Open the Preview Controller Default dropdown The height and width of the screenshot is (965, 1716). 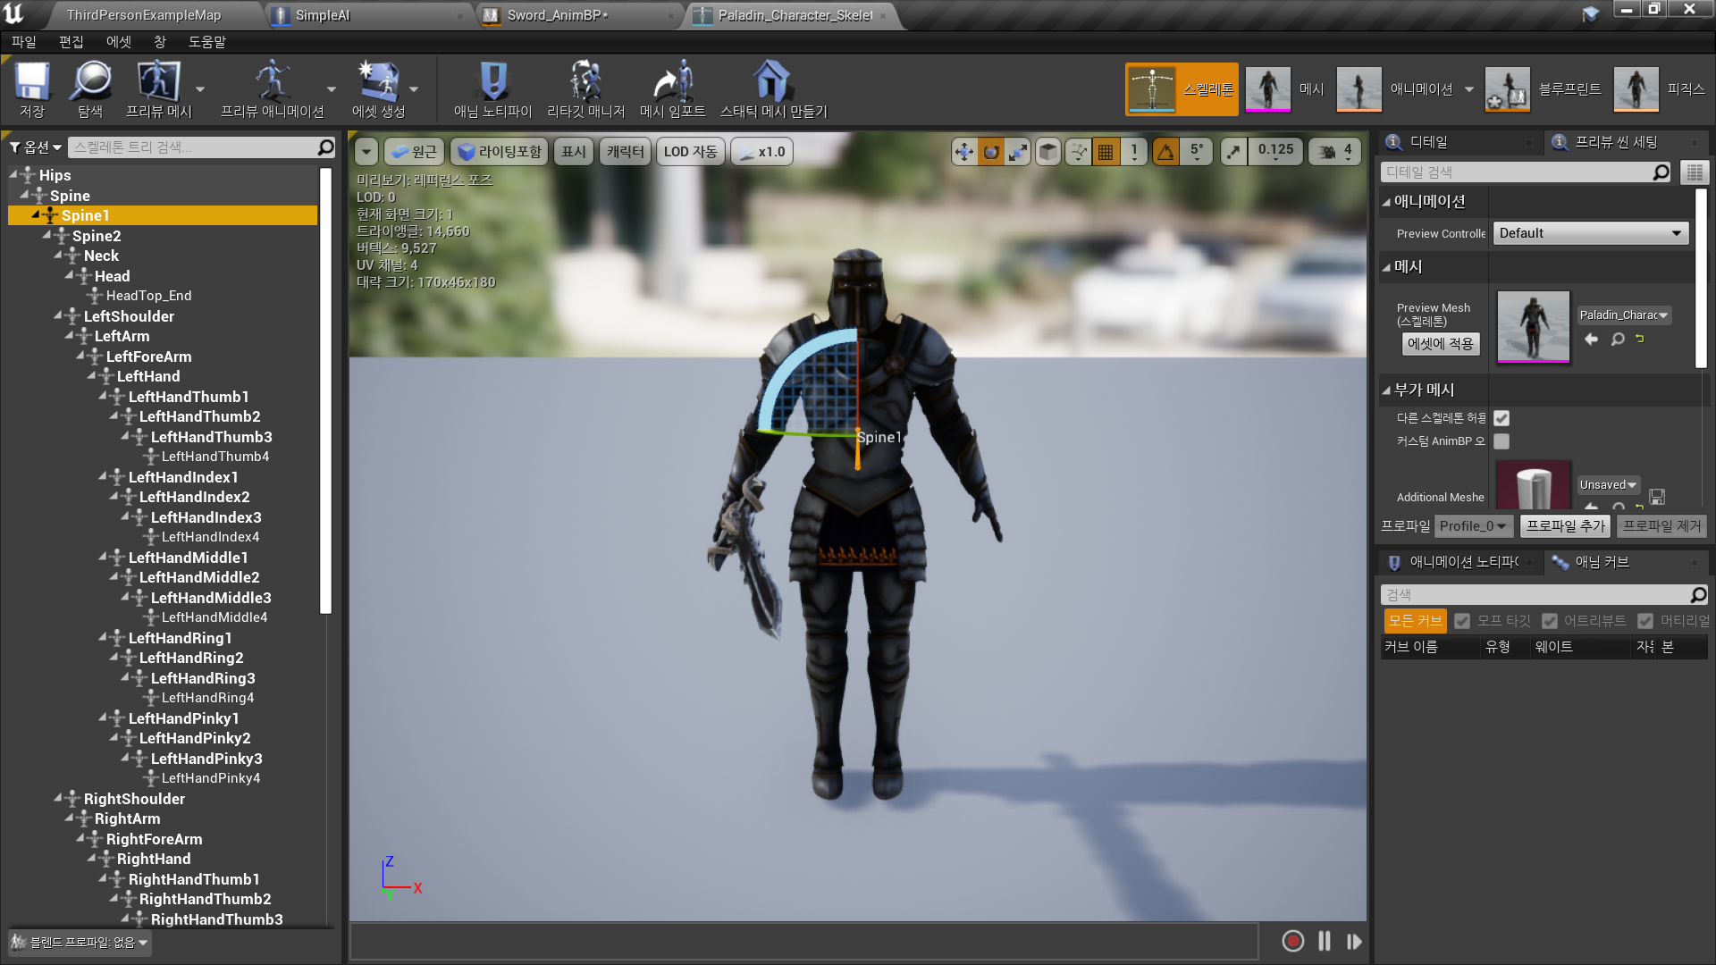click(1590, 233)
